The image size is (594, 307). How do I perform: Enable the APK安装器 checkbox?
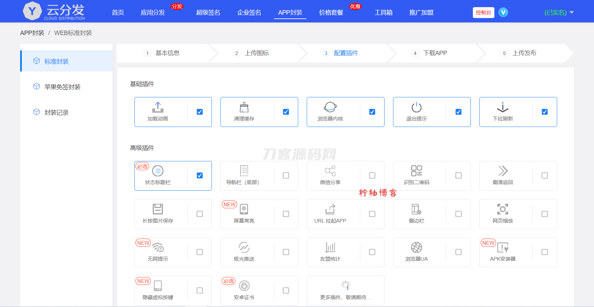coord(545,252)
